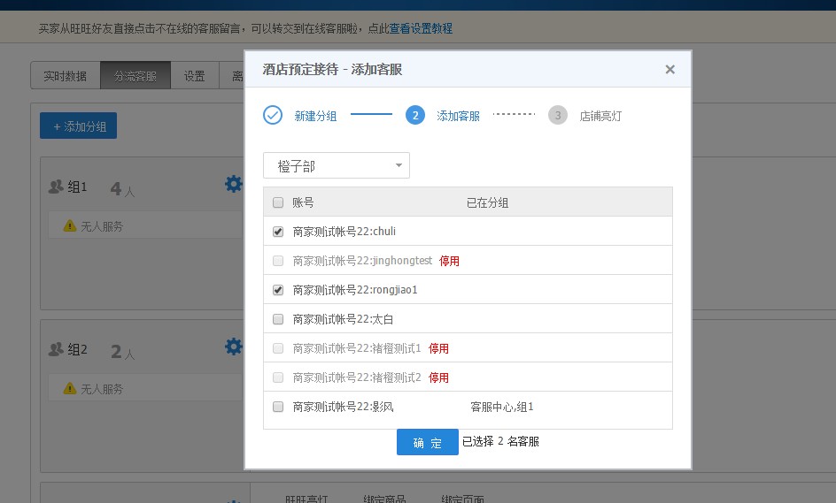Check account 商家测试帐号22:太白
This screenshot has height=503, width=836.
pyautogui.click(x=278, y=319)
